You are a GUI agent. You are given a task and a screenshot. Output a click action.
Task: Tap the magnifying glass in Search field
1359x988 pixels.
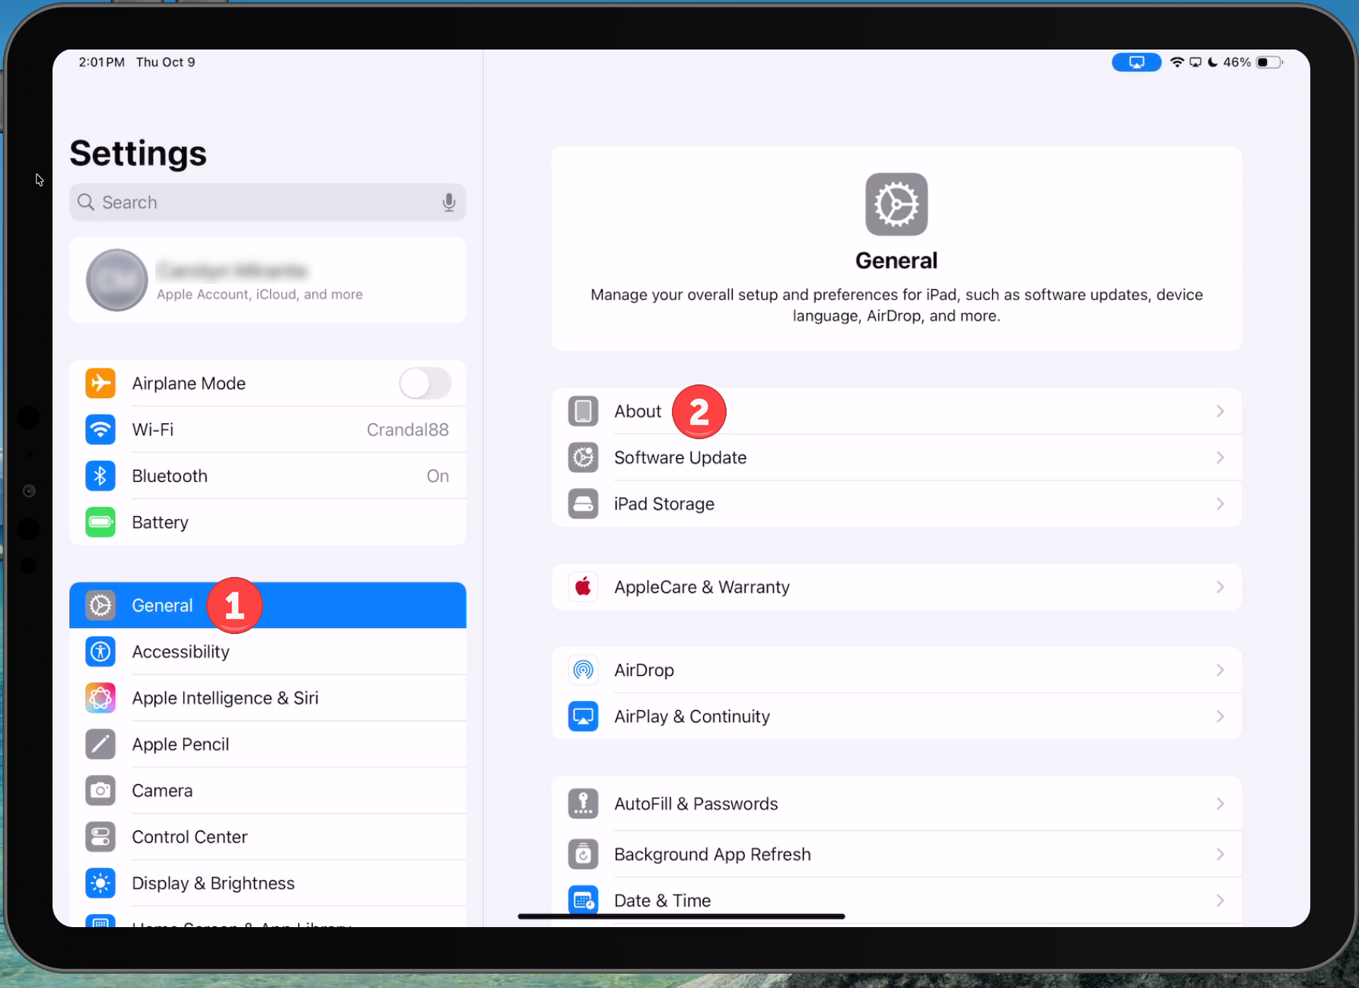coord(86,202)
